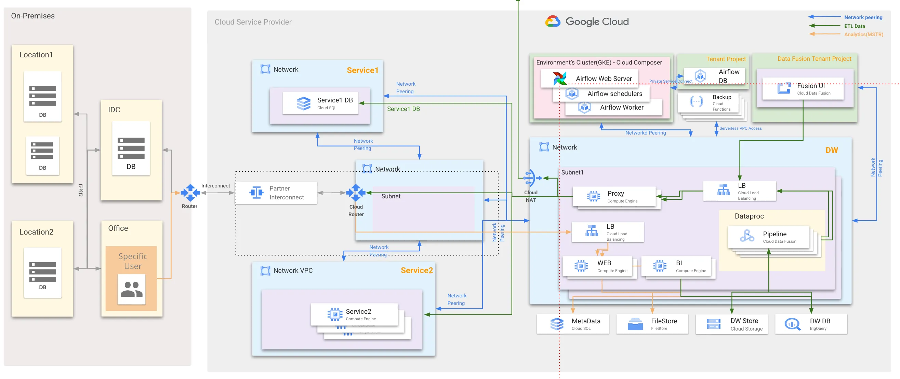900x379 pixels.
Task: Select the "Office" label
Action: point(118,228)
